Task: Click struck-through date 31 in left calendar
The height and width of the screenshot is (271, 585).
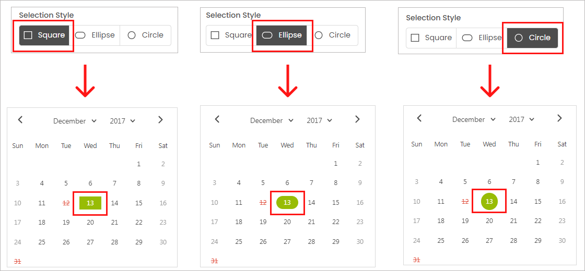Action: 18,261
